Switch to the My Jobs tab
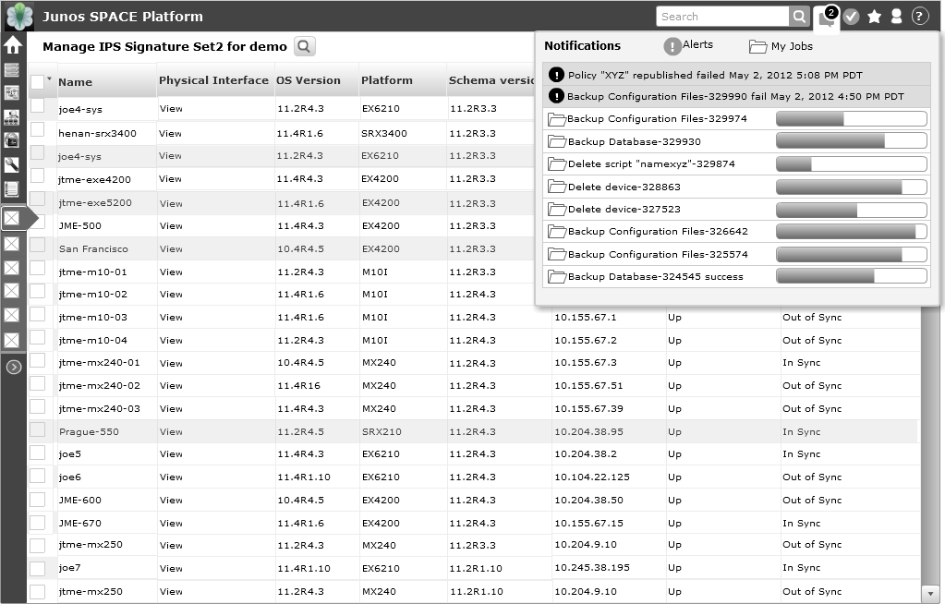 click(781, 46)
